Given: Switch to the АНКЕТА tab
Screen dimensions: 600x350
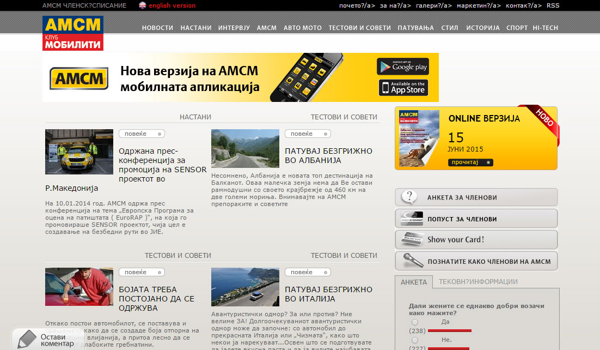Looking at the screenshot, I should 414,282.
